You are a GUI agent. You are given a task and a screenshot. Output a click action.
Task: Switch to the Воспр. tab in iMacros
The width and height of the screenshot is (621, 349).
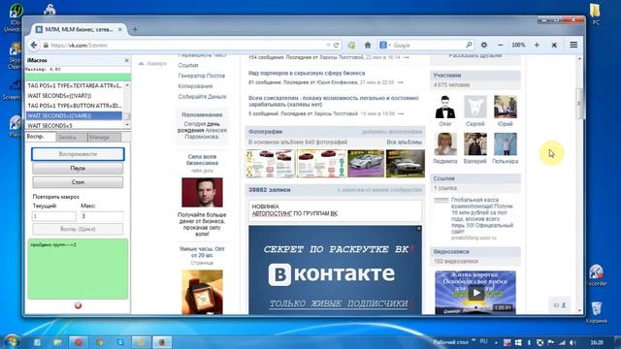click(41, 137)
